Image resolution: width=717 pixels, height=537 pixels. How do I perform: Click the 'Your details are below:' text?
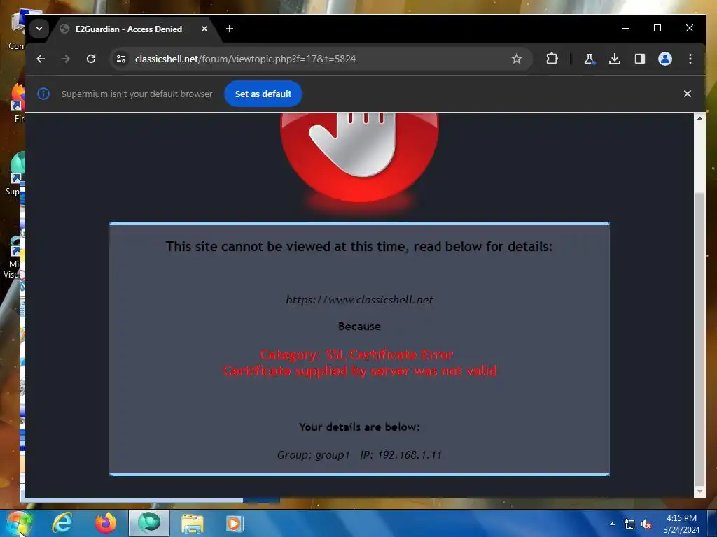point(359,427)
